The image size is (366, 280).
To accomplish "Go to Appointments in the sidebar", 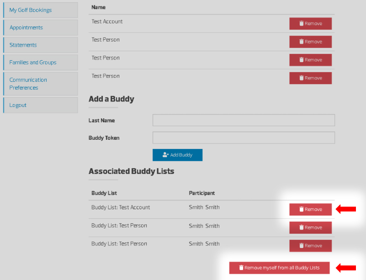I will click(26, 27).
